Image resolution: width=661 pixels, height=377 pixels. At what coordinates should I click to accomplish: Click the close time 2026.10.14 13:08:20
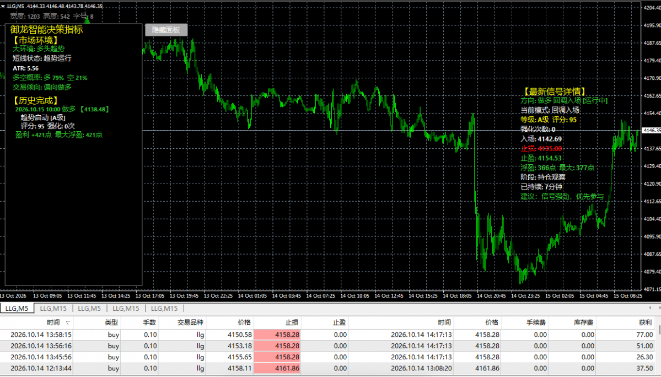pyautogui.click(x=421, y=368)
